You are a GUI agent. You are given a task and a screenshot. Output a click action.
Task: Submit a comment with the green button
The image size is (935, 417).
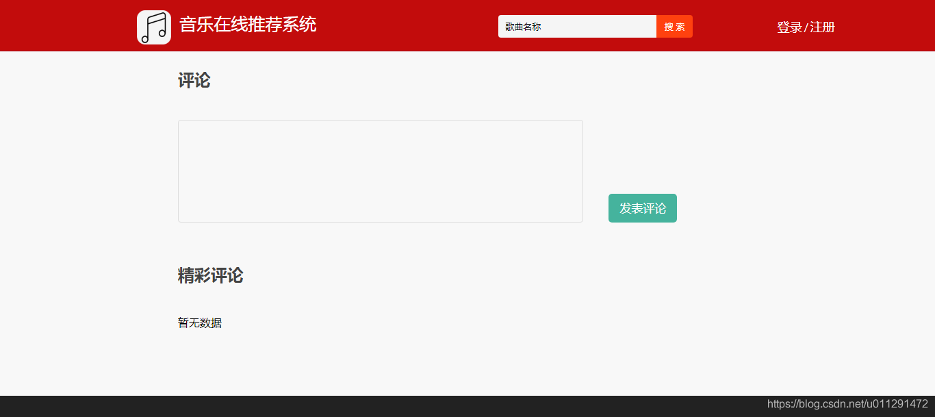(x=642, y=208)
